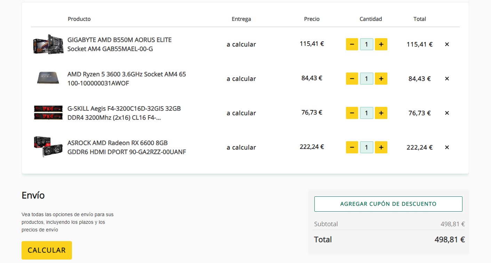This screenshot has height=263, width=491.
Task: Open AGREGAR CUPÓN DE DESCUENTO
Action: click(388, 204)
